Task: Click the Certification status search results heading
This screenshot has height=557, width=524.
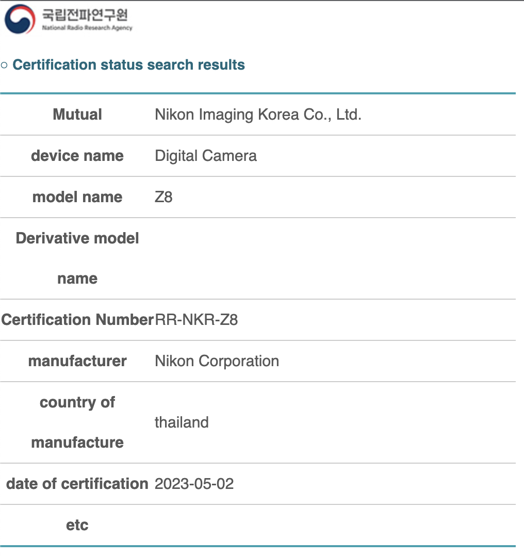Action: (128, 65)
